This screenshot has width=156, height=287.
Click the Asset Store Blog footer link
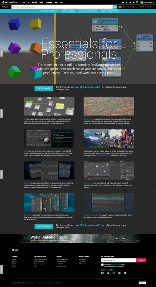click(x=61, y=266)
